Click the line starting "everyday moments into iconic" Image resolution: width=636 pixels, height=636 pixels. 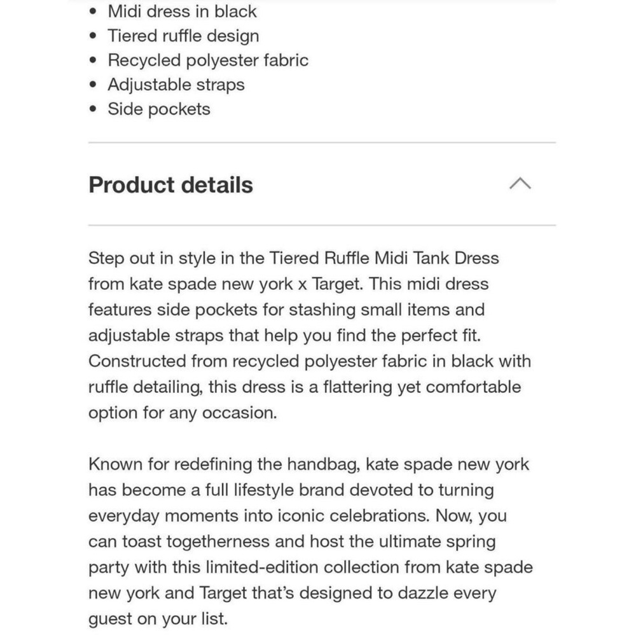297,515
